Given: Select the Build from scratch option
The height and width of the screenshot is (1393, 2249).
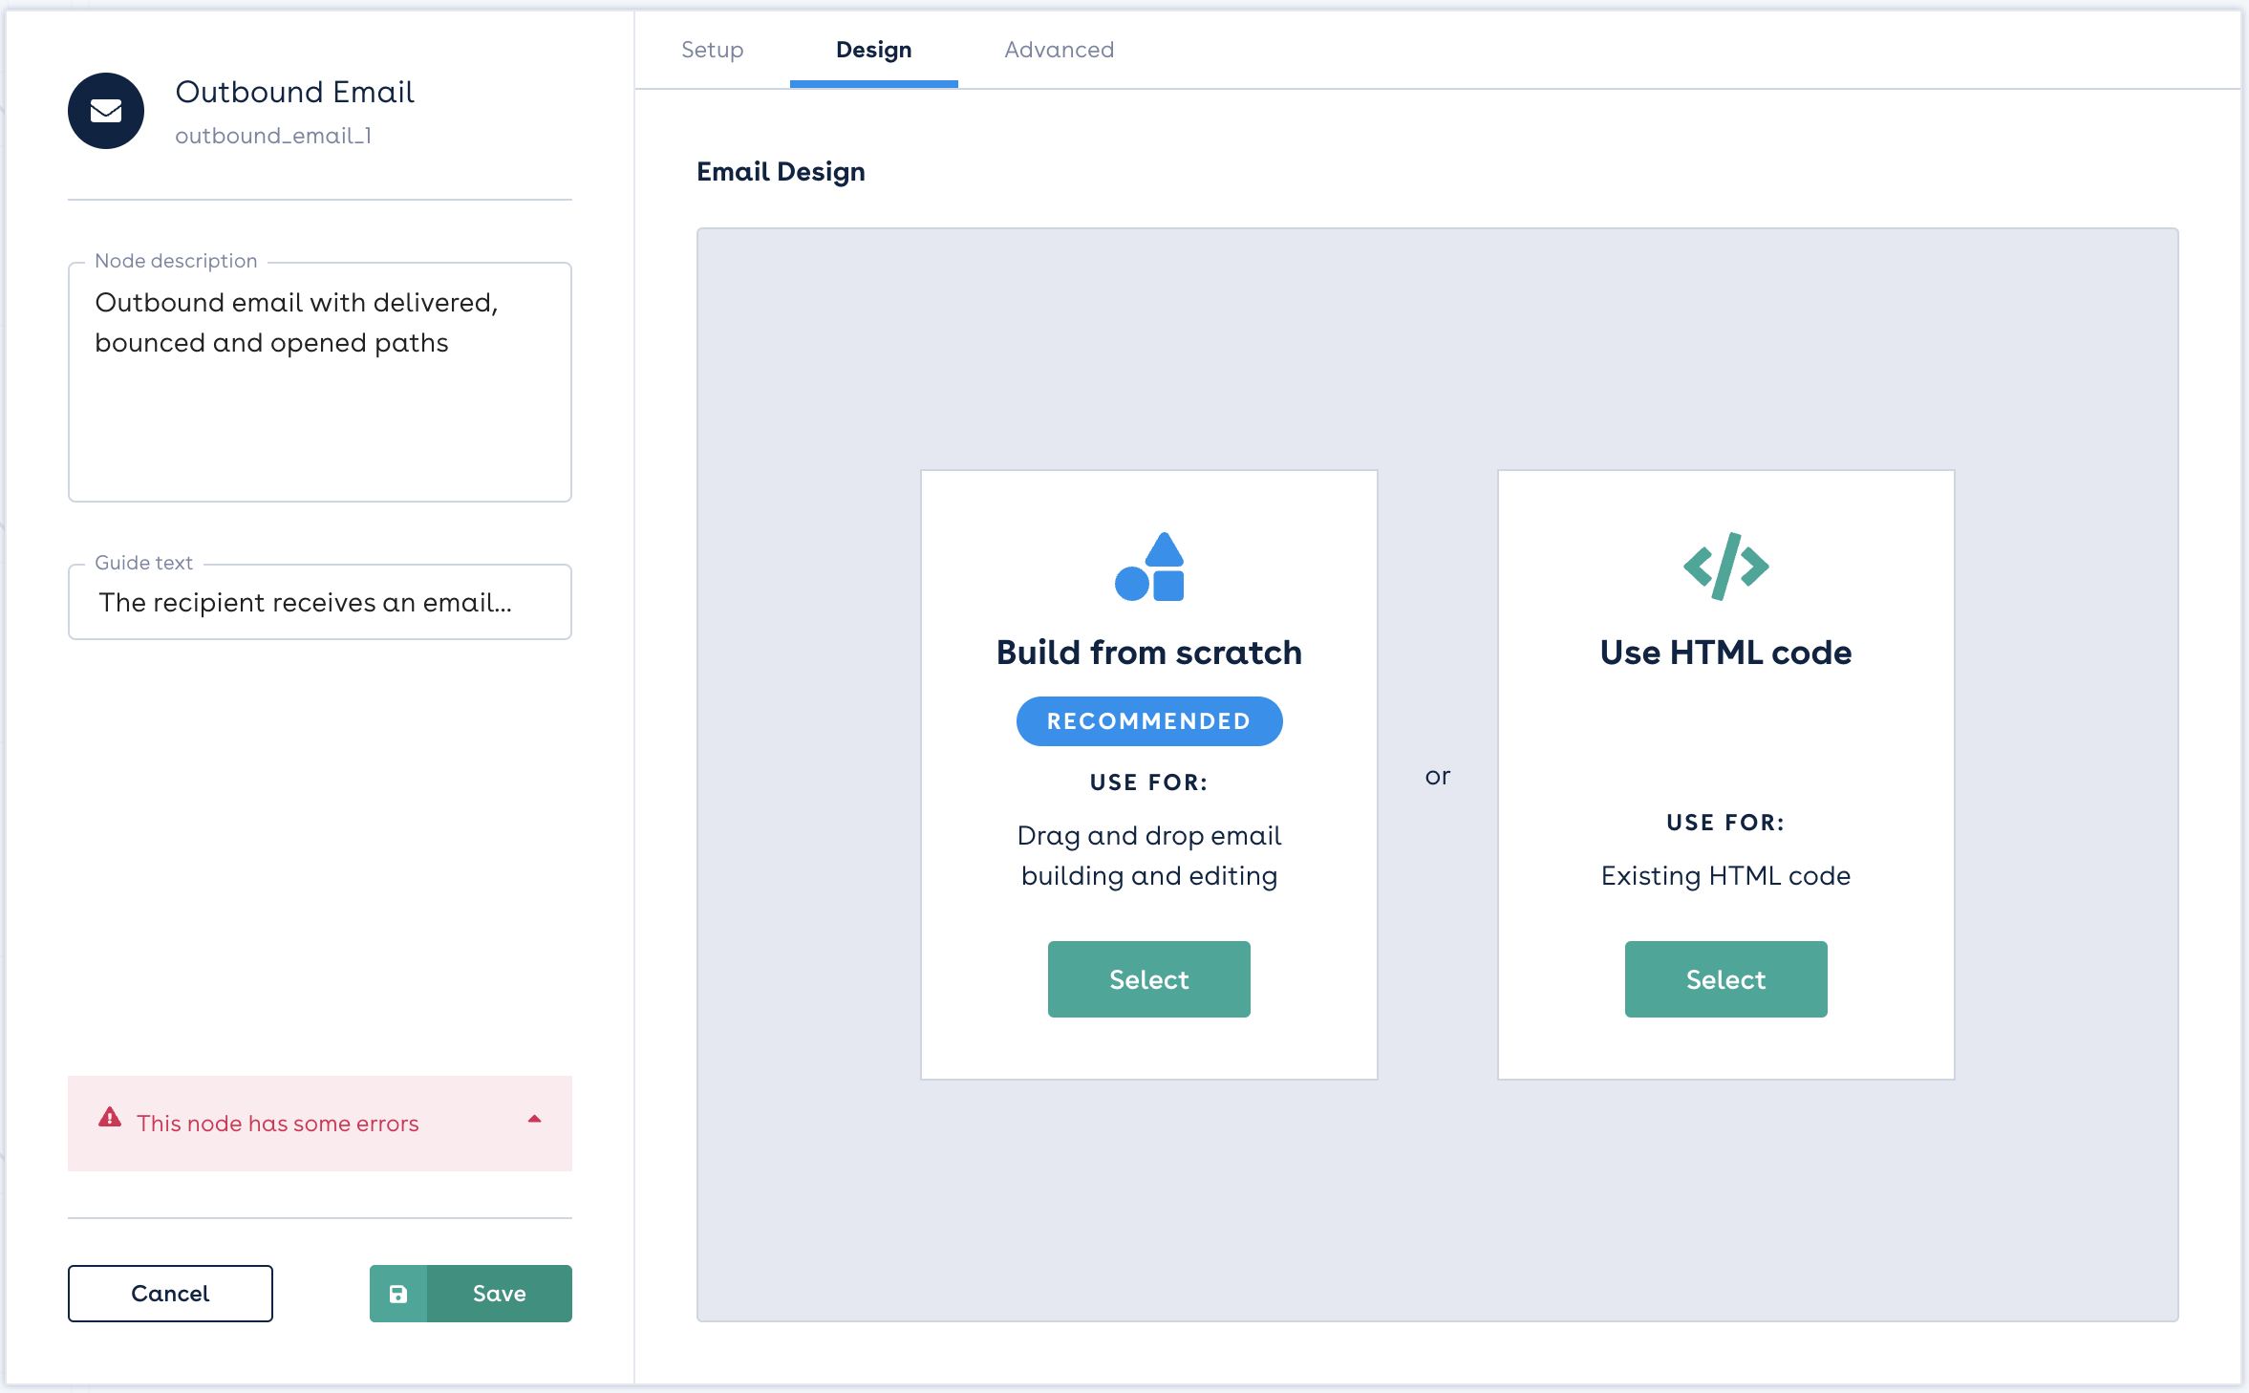Looking at the screenshot, I should [x=1149, y=979].
